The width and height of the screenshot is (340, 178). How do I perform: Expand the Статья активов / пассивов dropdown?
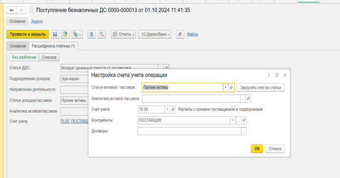[225, 88]
